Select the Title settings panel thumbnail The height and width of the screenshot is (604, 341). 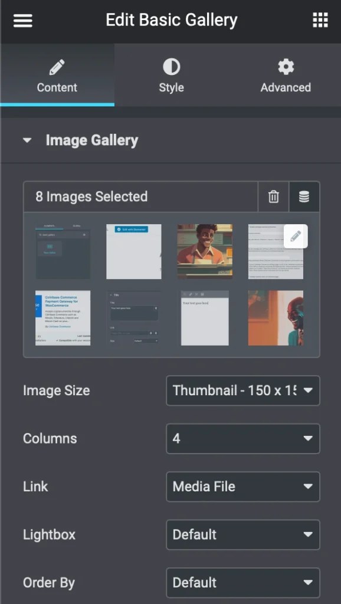tap(134, 318)
